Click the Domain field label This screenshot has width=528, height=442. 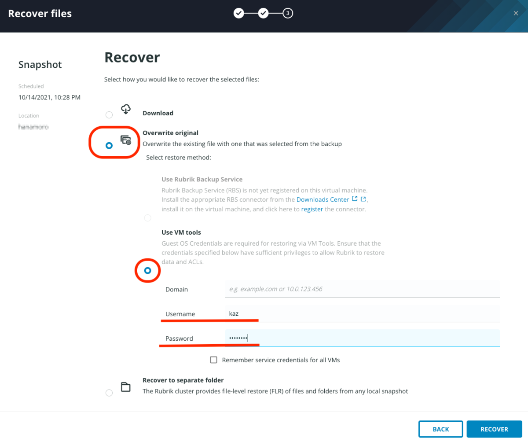click(x=176, y=289)
